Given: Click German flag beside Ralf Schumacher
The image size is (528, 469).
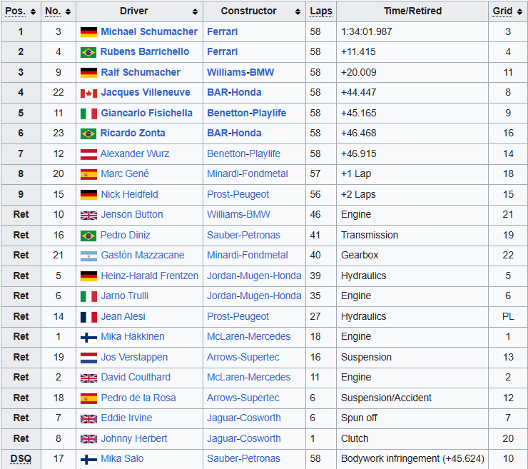Looking at the screenshot, I should tap(89, 73).
